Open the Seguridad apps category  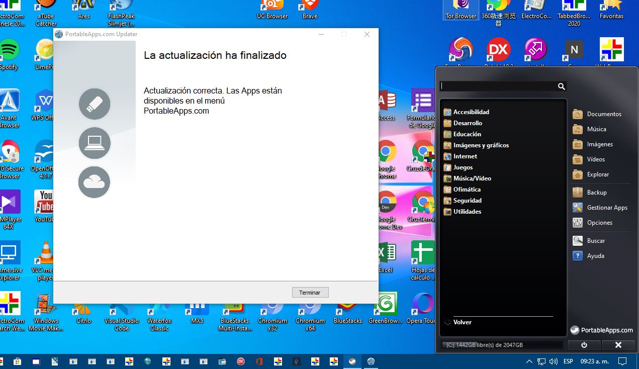467,201
